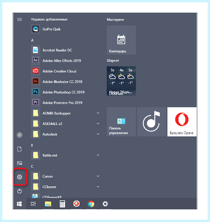Screen dimensions: 210x222
Task: Open the Календарь tile
Action: point(121,40)
